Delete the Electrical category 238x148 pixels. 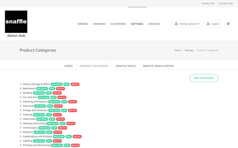pyautogui.click(x=58, y=106)
